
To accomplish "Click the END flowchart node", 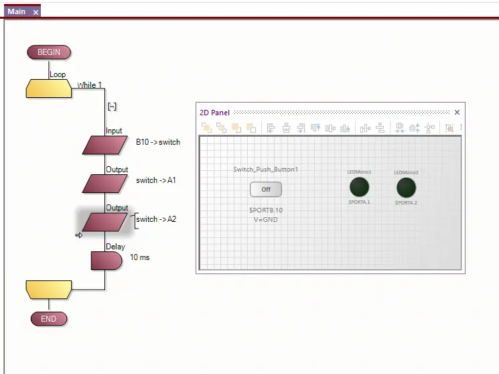I will coord(49,319).
